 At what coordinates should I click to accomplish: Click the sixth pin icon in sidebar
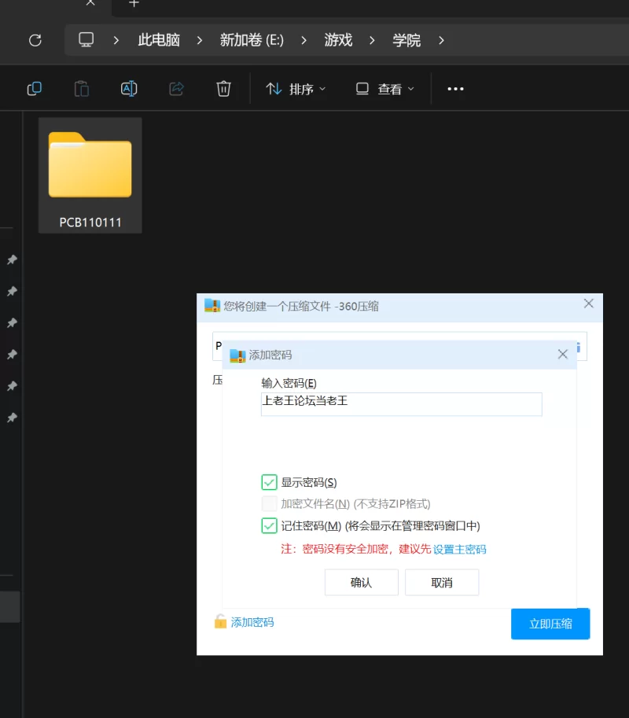[13, 418]
